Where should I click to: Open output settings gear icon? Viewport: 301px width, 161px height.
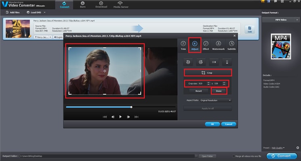pos(297,148)
